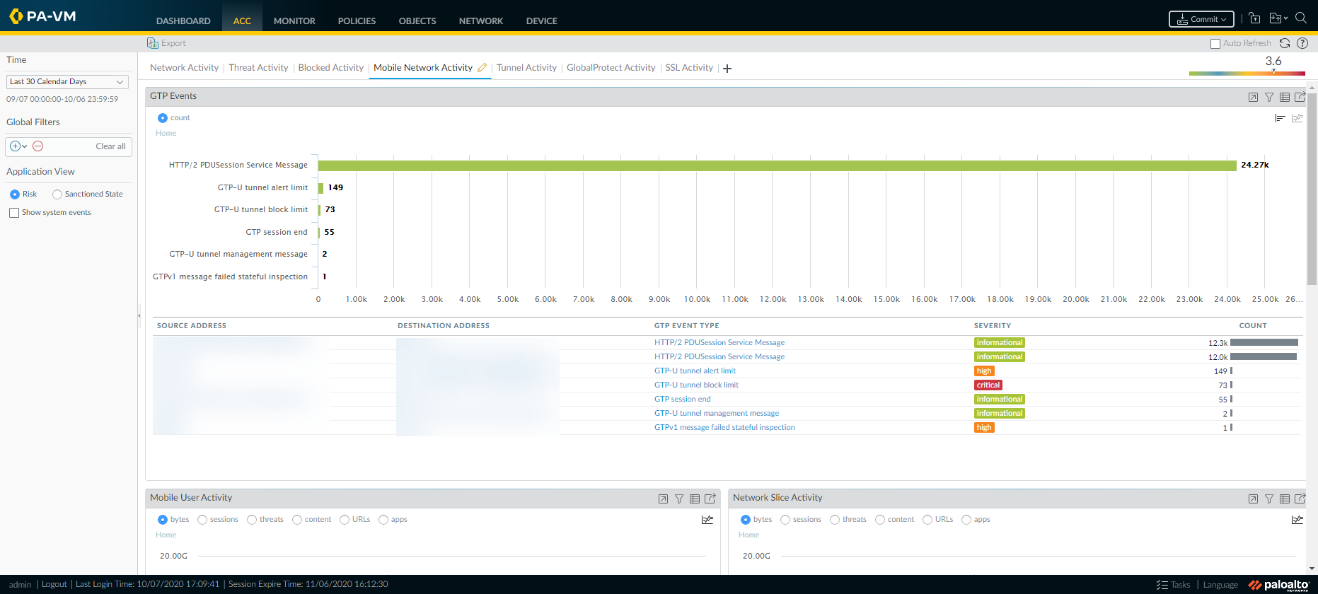This screenshot has width=1318, height=594.
Task: Click the filter funnel icon in GTP Events
Action: pyautogui.click(x=1269, y=97)
